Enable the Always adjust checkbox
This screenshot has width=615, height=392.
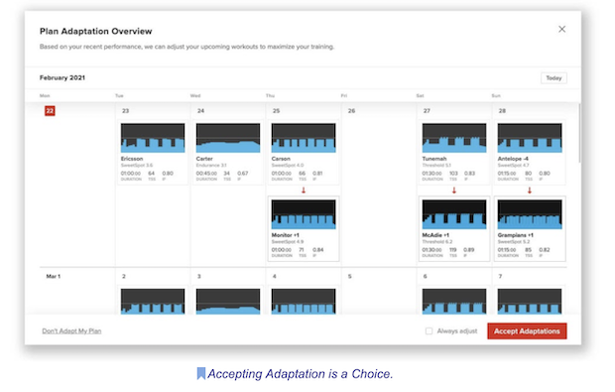tap(430, 331)
